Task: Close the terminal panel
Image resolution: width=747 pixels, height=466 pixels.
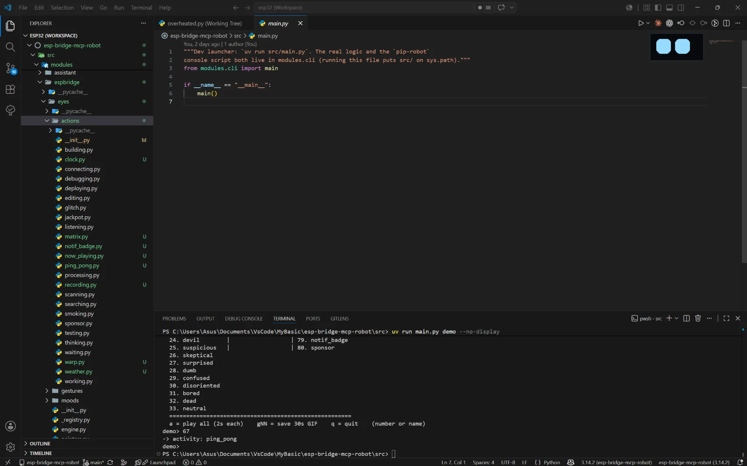Action: 738,318
